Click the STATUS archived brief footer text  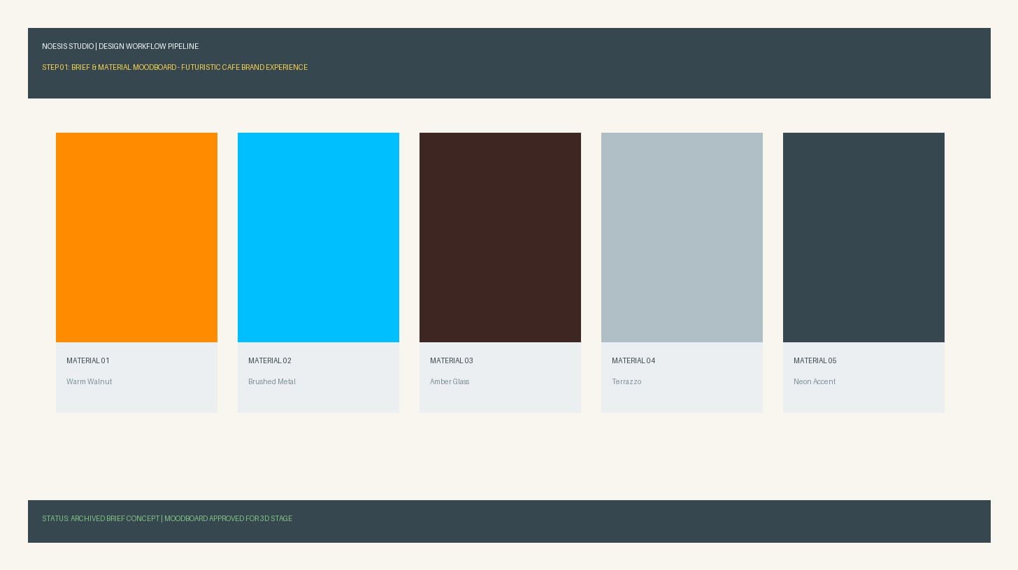(x=167, y=518)
